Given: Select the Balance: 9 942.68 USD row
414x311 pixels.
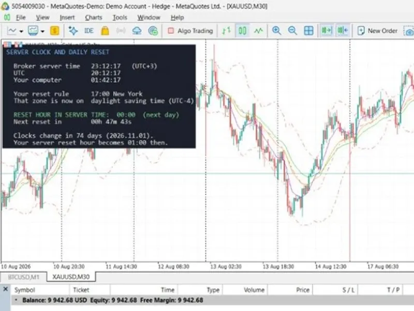Looking at the screenshot, I should click(213, 300).
